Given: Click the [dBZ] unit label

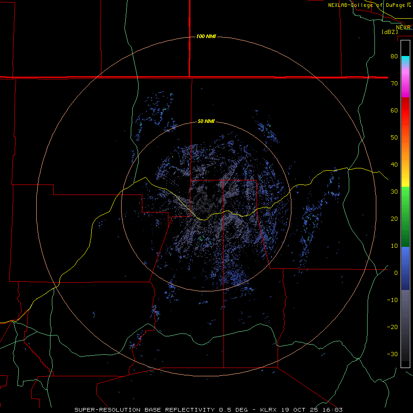Looking at the screenshot, I should 390,32.
